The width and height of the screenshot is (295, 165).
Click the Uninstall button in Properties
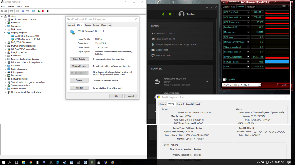click(x=79, y=88)
